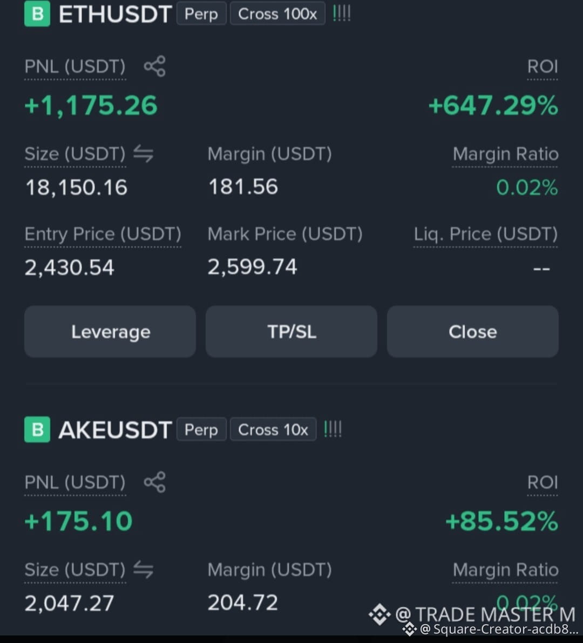583x643 pixels.
Task: Tap the Binance logo in the watermark
Action: pyautogui.click(x=379, y=614)
